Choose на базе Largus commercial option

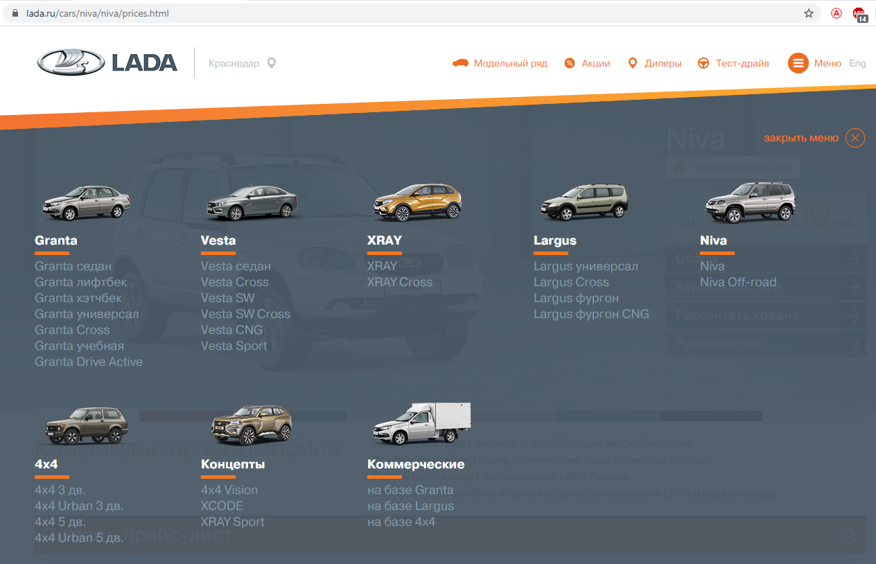point(410,506)
